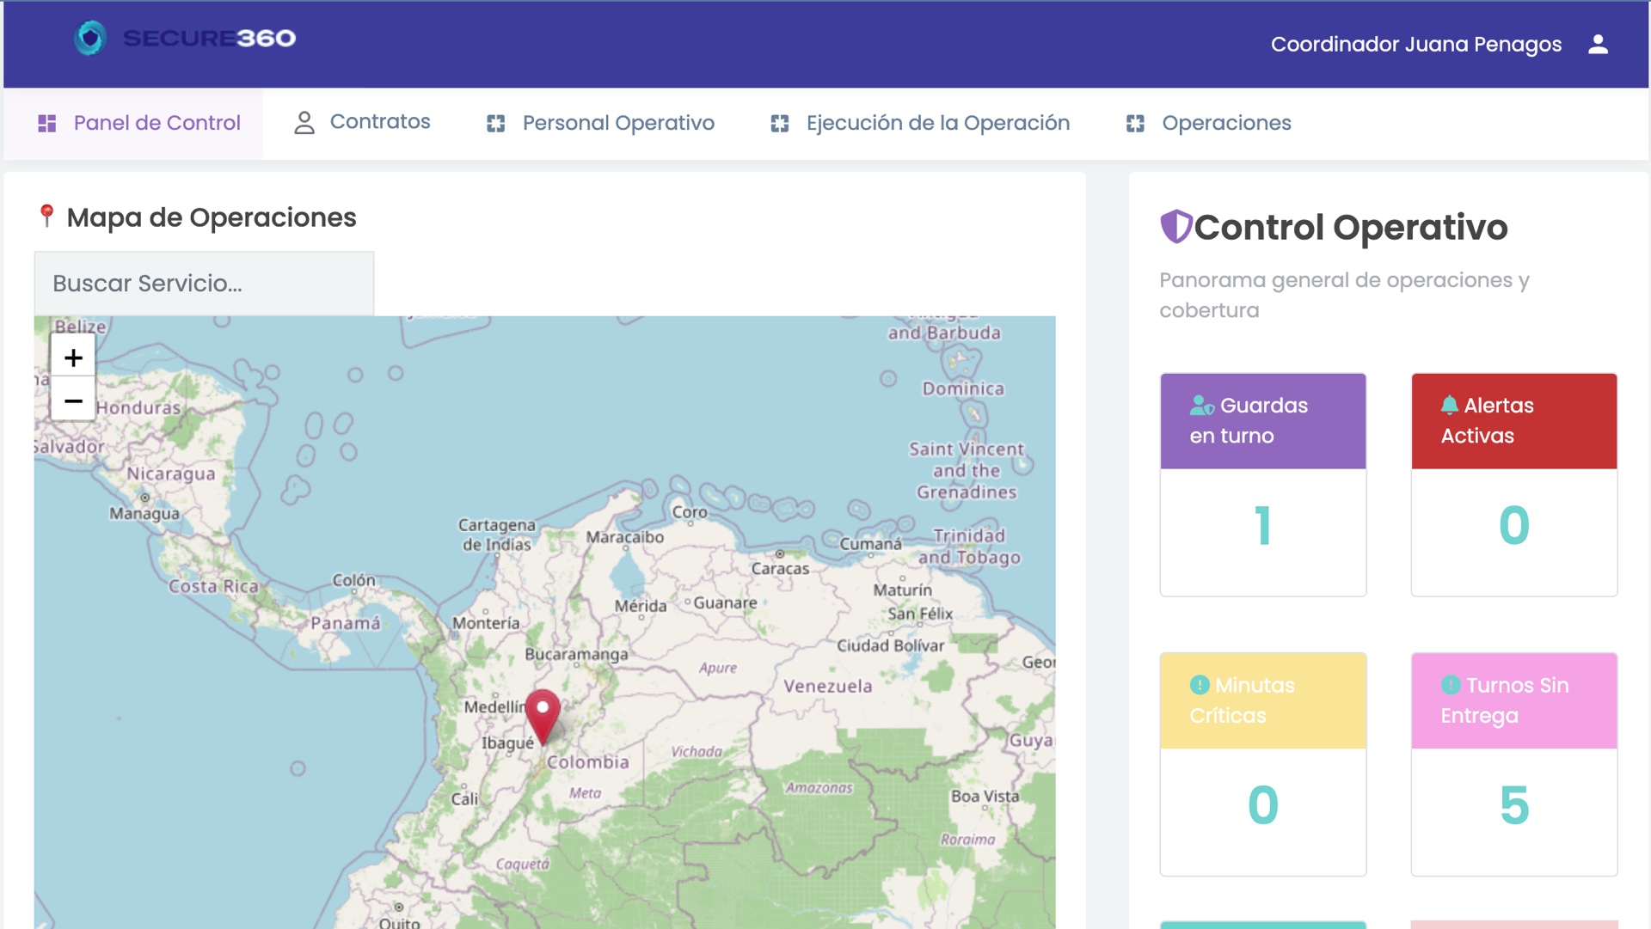Zoom in on the map
The height and width of the screenshot is (929, 1651).
coord(73,357)
